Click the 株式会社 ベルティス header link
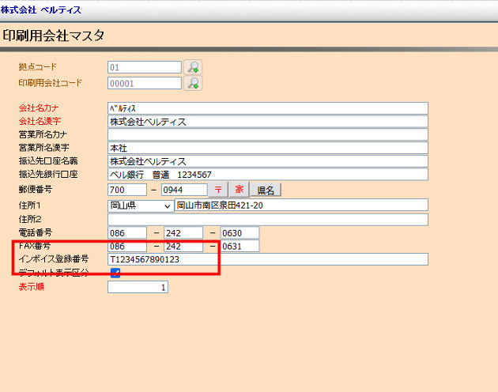Image resolution: width=498 pixels, height=392 pixels. 40,9
